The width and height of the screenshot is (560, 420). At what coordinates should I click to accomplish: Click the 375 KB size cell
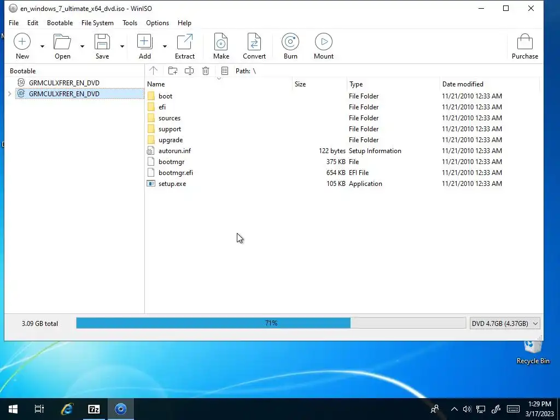click(336, 162)
